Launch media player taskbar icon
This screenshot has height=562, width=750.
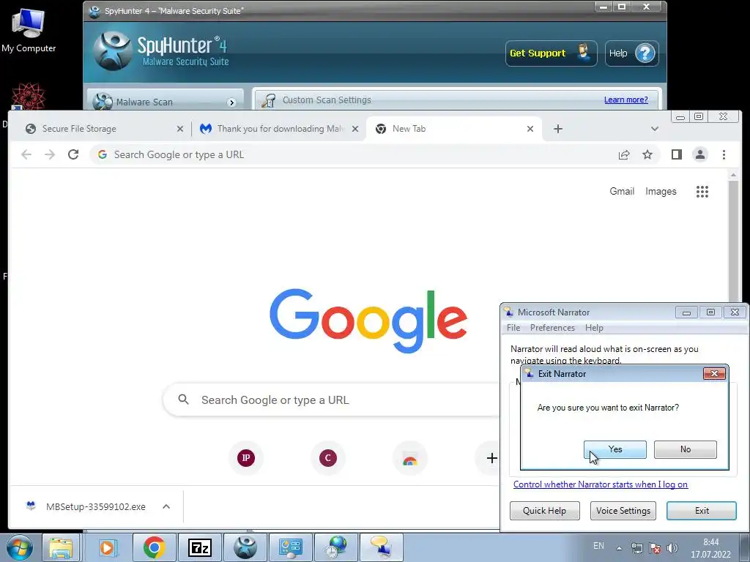pyautogui.click(x=107, y=547)
